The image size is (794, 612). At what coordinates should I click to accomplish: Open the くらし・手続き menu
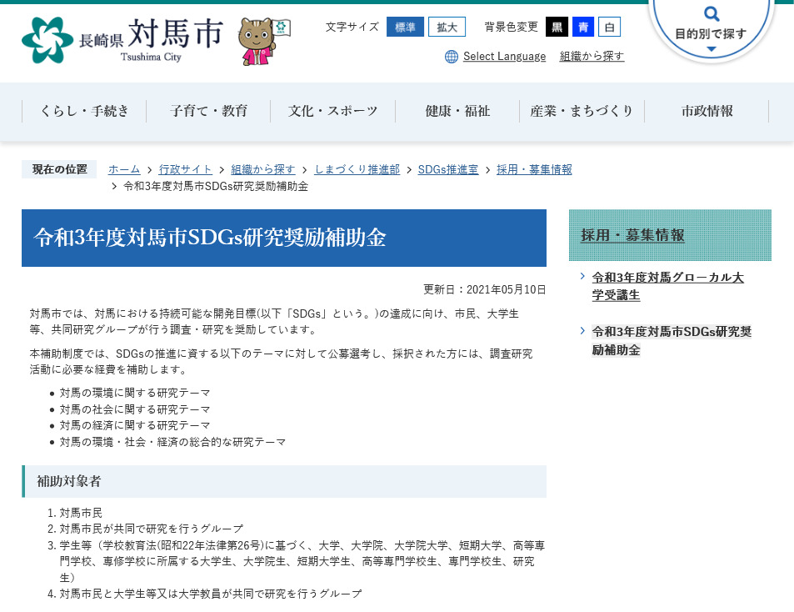coord(83,109)
